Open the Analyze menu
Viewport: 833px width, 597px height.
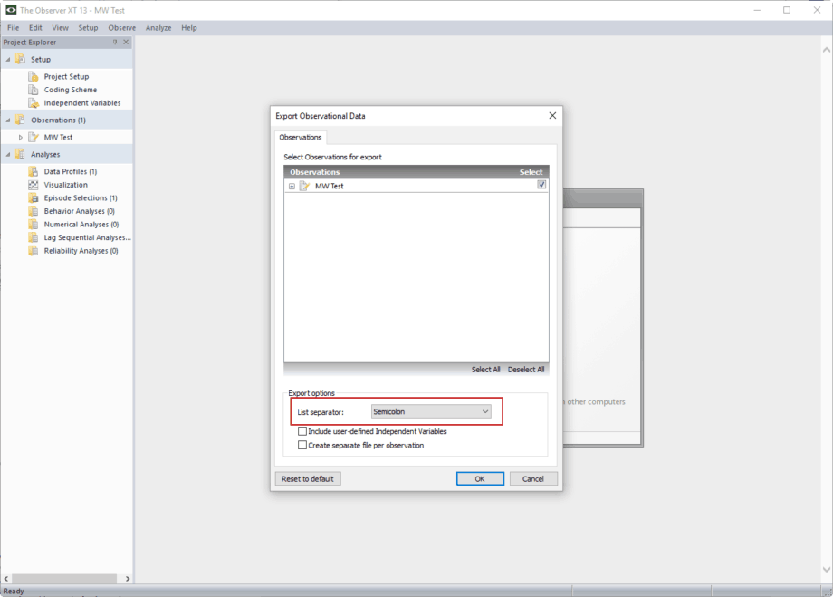point(158,28)
